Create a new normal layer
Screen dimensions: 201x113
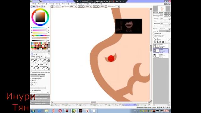point(155,40)
